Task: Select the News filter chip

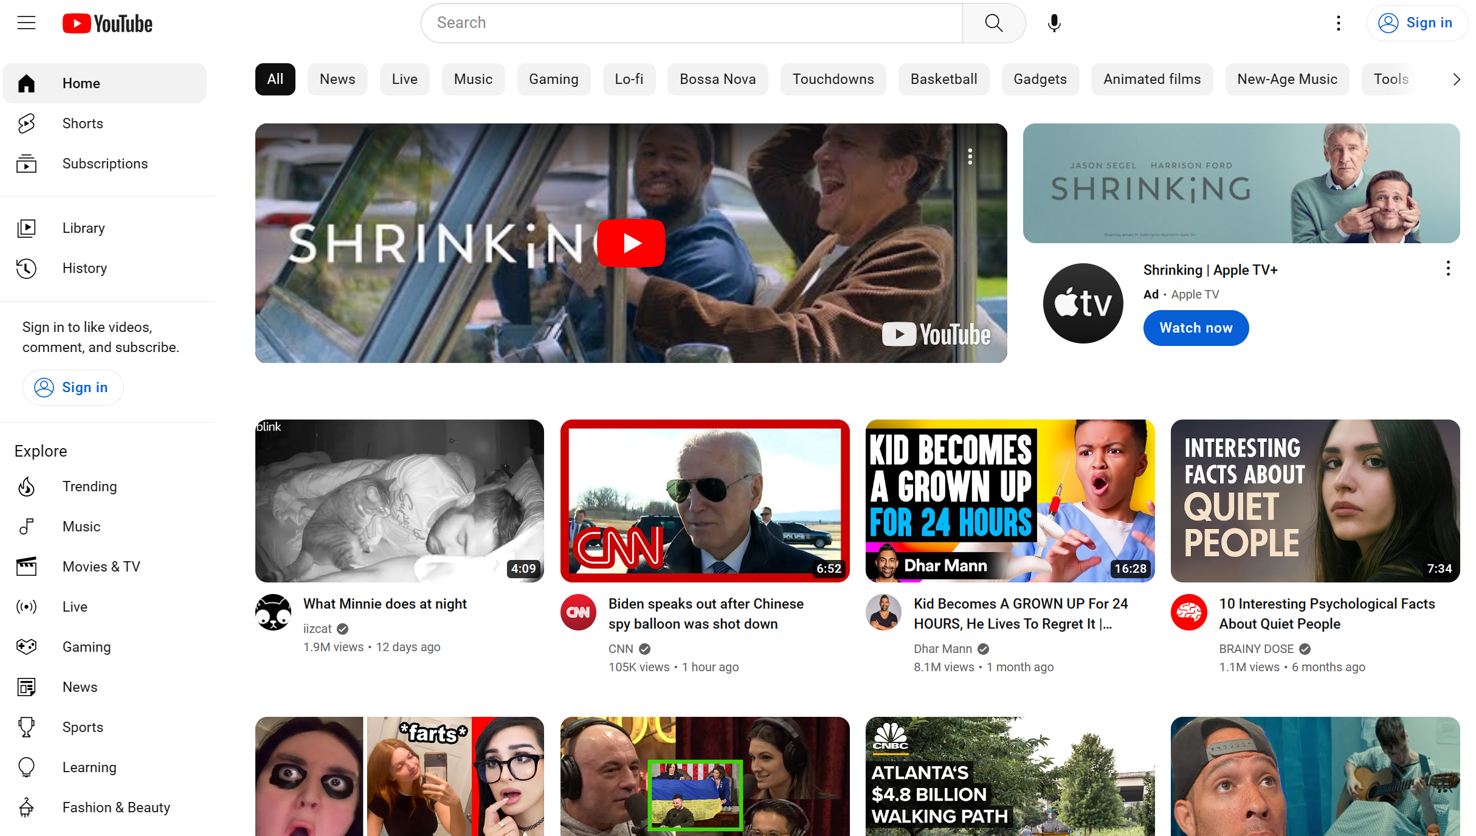Action: (x=337, y=79)
